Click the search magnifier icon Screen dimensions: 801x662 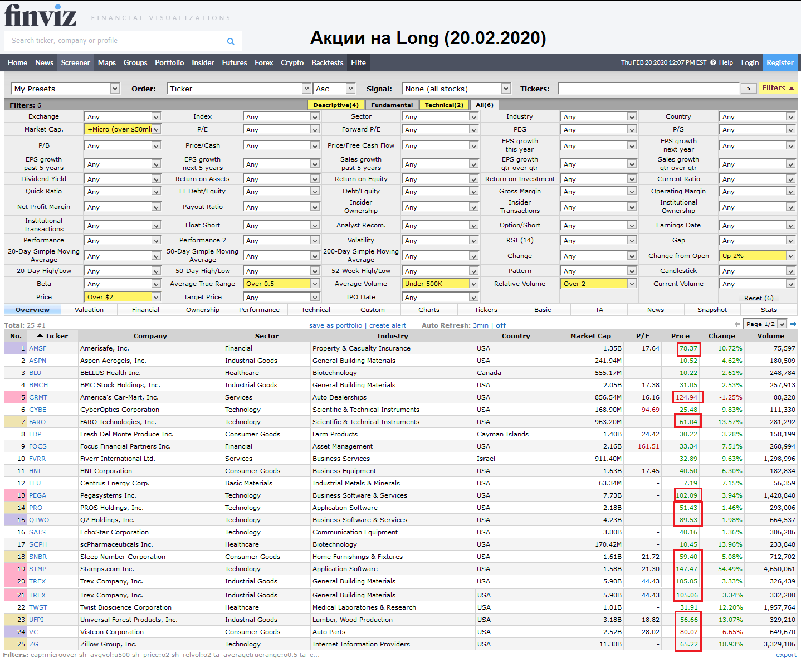[231, 41]
